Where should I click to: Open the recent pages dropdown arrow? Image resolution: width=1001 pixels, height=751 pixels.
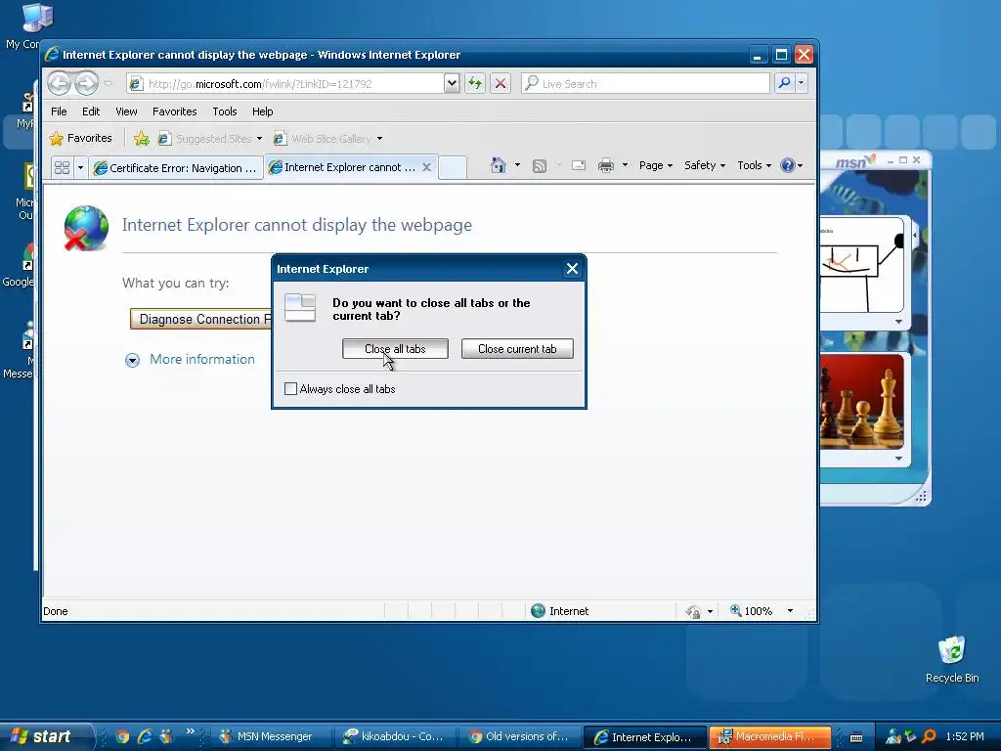click(108, 83)
